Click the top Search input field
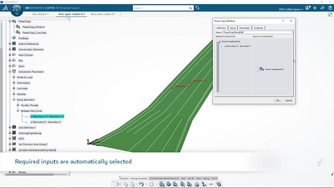This screenshot has height=188, width=334. [x=161, y=8]
